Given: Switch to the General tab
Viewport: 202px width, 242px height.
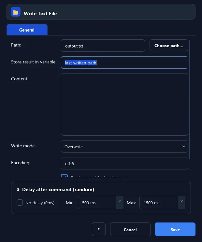Looking at the screenshot, I should [27, 30].
